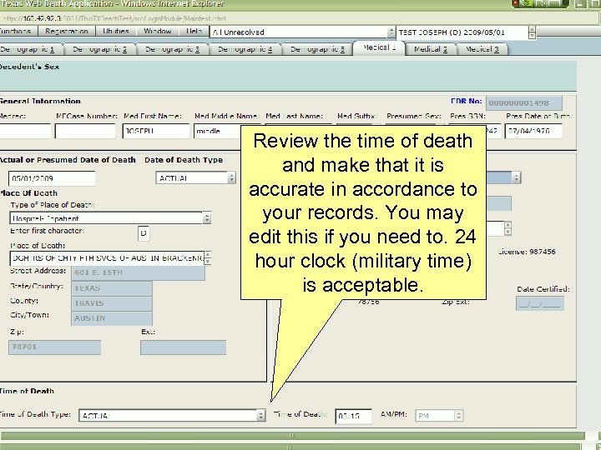The height and width of the screenshot is (450, 601).
Task: Switch to Demographic 5 tab
Action: tap(317, 49)
